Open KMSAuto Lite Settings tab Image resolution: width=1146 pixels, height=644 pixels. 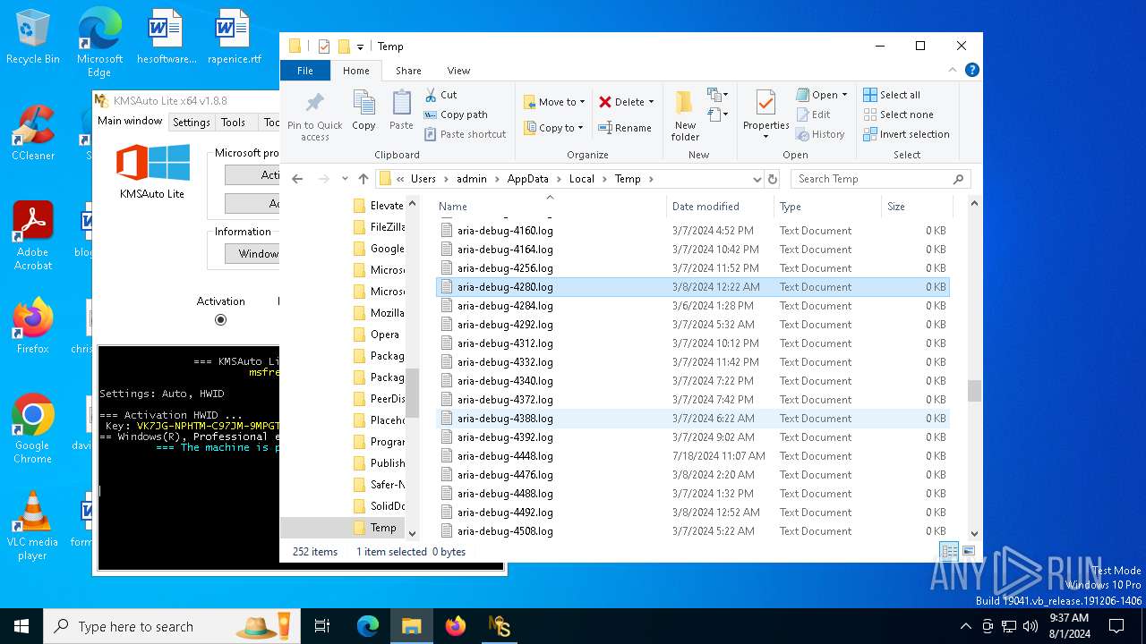point(191,123)
